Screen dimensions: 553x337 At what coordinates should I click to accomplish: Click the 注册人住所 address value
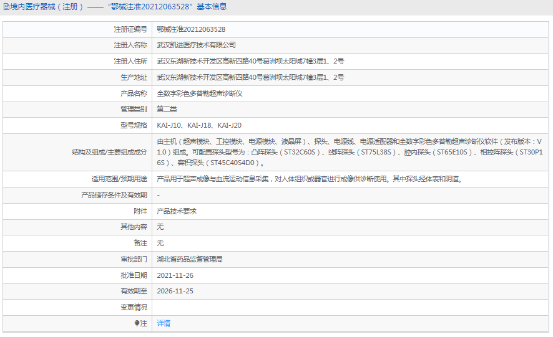coord(250,61)
